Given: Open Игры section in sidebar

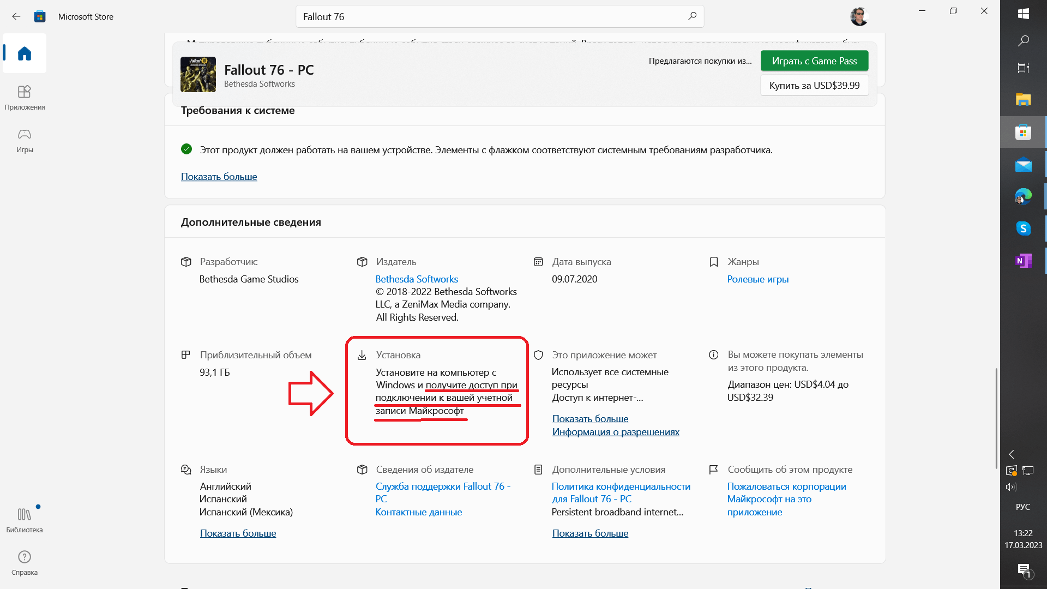Looking at the screenshot, I should [x=25, y=141].
